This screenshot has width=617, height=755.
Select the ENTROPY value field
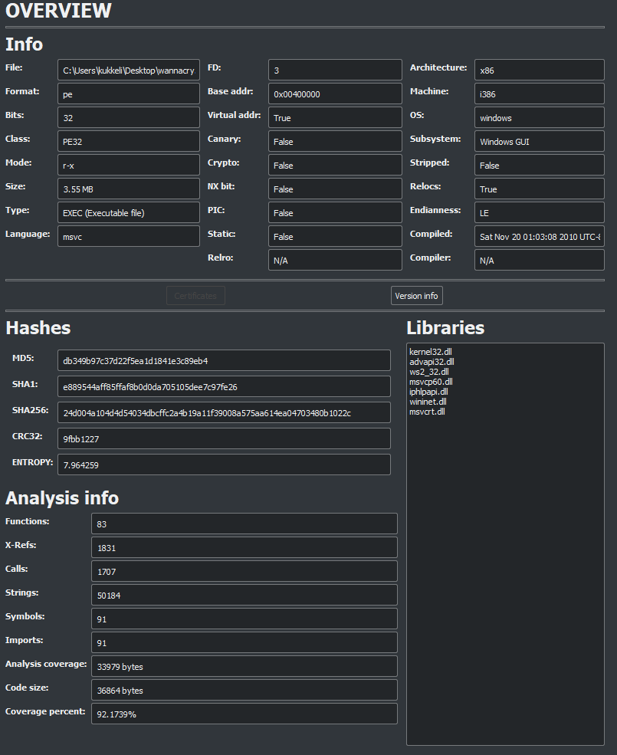click(224, 465)
